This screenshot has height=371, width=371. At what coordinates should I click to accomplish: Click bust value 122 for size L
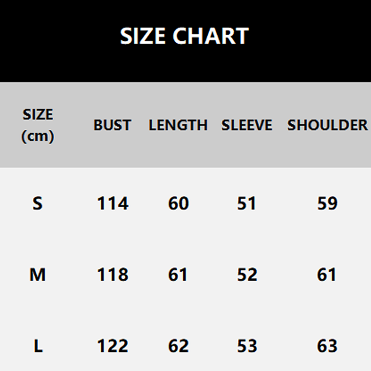point(113,346)
